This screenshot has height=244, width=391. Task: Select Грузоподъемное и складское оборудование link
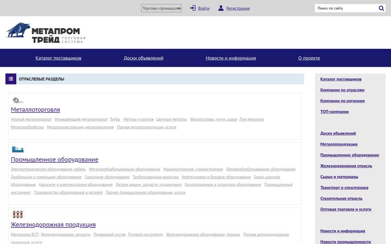(223, 184)
